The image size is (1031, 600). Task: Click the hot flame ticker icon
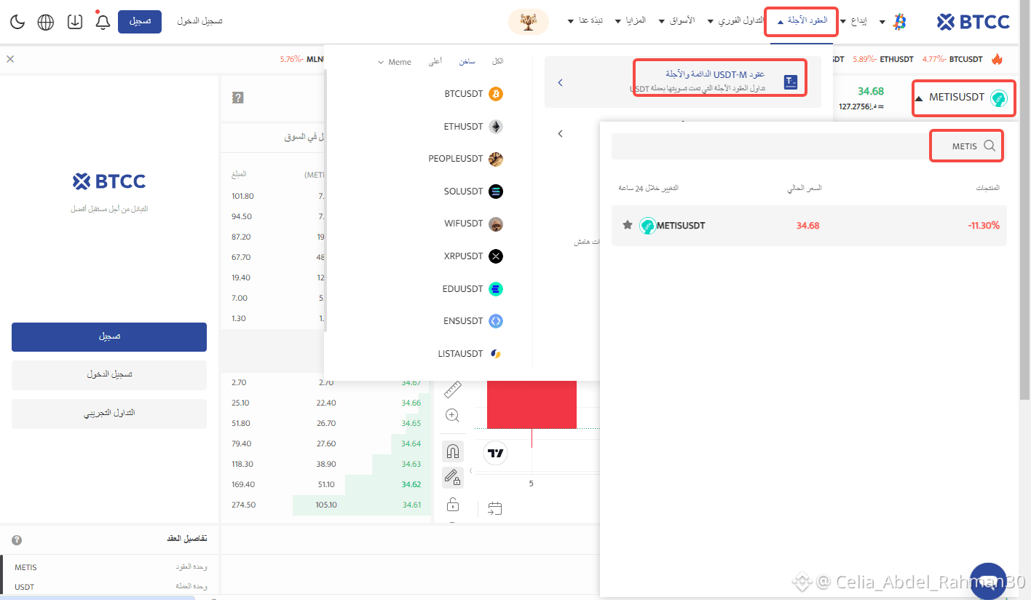(x=997, y=59)
